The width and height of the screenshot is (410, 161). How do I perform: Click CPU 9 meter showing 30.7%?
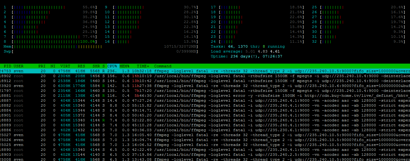pyautogui.click(x=151, y=7)
